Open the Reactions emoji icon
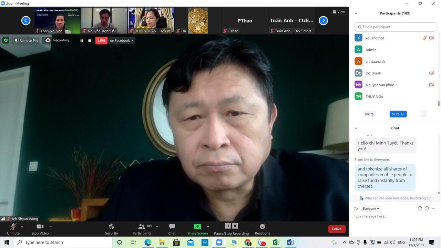Image resolution: width=441 pixels, height=248 pixels. pos(263,226)
